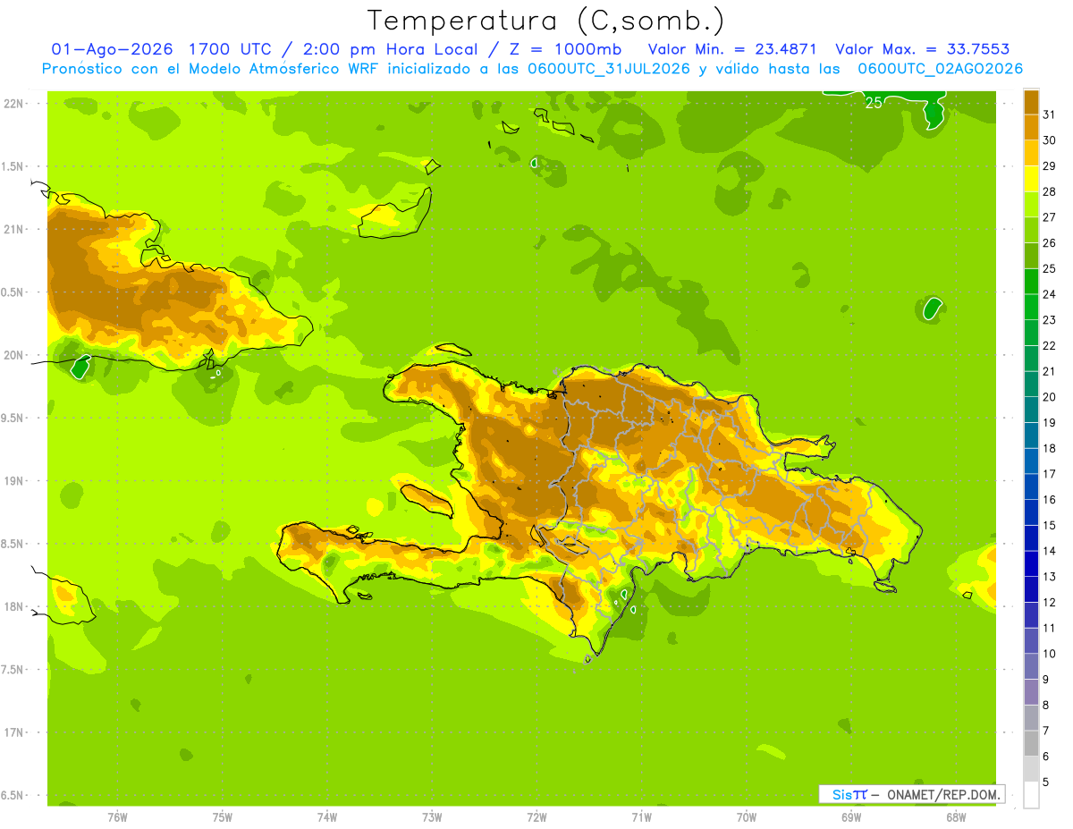Click the valid-until time "0600UTC_02AGO2026"
Image resolution: width=1073 pixels, height=829 pixels.
[x=941, y=69]
